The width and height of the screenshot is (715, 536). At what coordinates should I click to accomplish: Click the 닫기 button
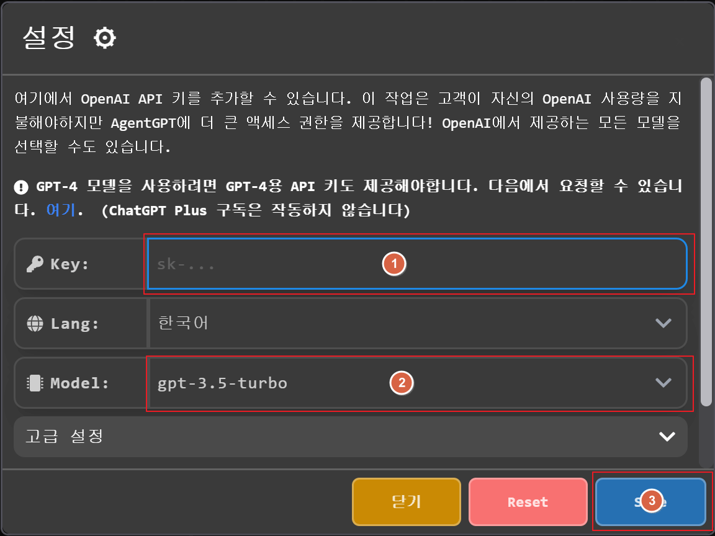[x=406, y=501]
